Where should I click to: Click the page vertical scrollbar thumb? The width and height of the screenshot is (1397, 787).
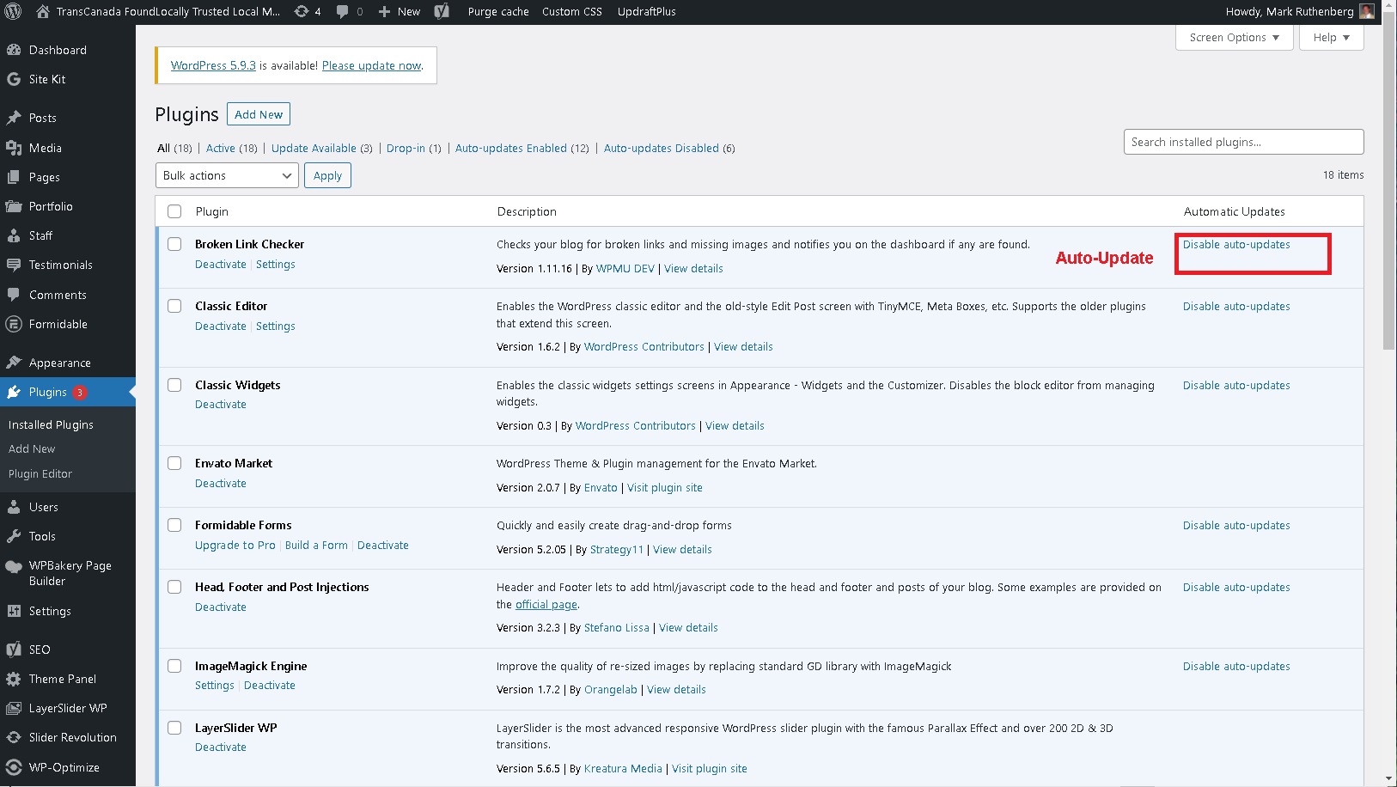1389,182
